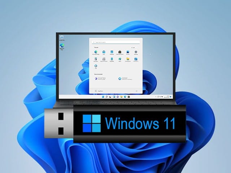
Task: Click the Start menu search box
Action: pyautogui.click(x=115, y=42)
